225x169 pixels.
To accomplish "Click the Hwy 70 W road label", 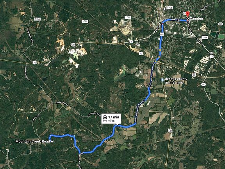I will (157, 29).
